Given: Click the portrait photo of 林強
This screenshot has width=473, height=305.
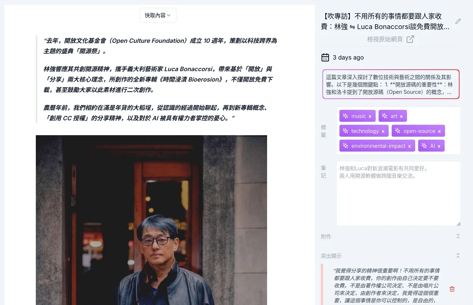Looking at the screenshot, I should [x=151, y=220].
